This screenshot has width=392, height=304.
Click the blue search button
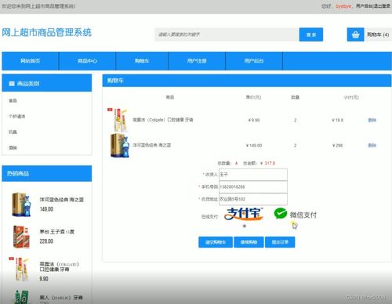click(311, 34)
